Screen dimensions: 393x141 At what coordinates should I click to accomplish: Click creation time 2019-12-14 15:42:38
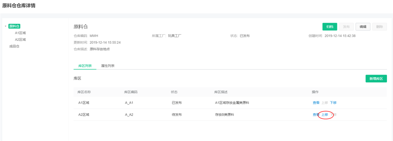coord(340,36)
